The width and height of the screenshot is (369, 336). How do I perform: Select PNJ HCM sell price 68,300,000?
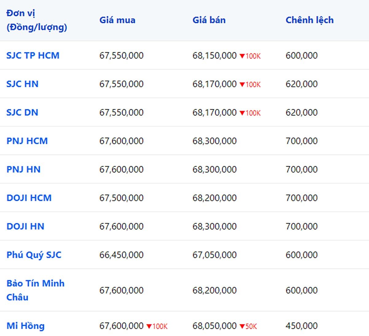pos(215,141)
